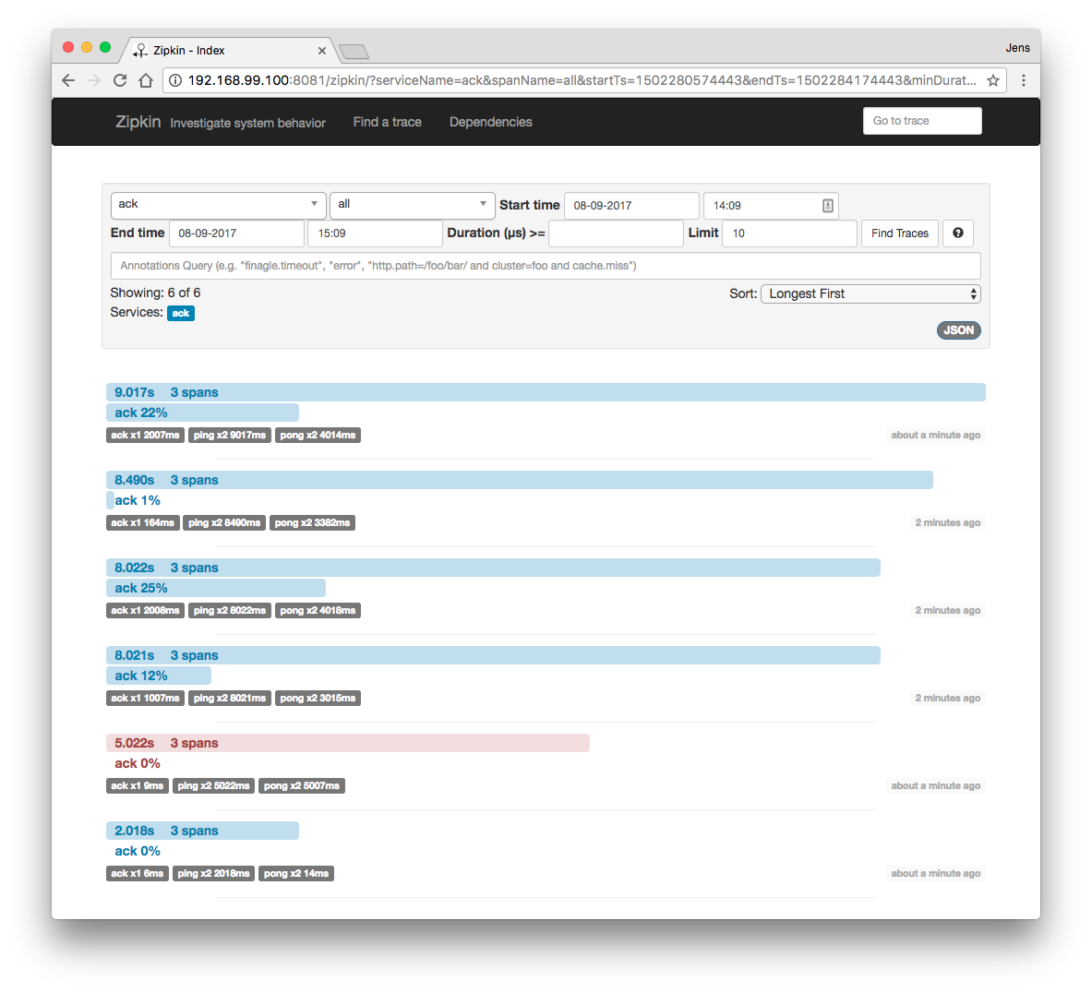Click the help question mark icon
This screenshot has height=993, width=1092.
click(957, 233)
